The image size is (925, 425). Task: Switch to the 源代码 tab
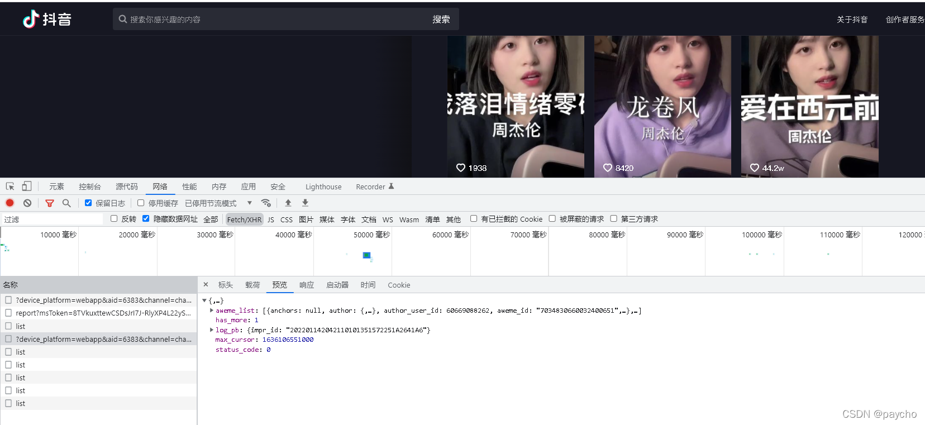coord(127,187)
